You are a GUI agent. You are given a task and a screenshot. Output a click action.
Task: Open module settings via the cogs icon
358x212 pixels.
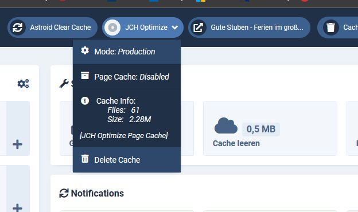[x=24, y=84]
